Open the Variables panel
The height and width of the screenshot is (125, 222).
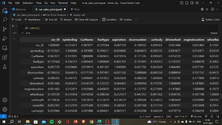pyautogui.click(x=110, y=19)
